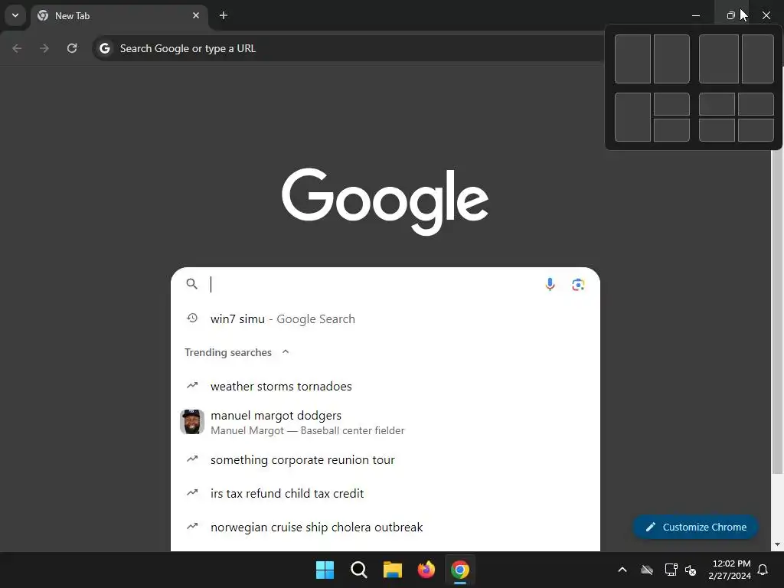Go forward with the forward arrow
This screenshot has width=784, height=588.
[44, 48]
